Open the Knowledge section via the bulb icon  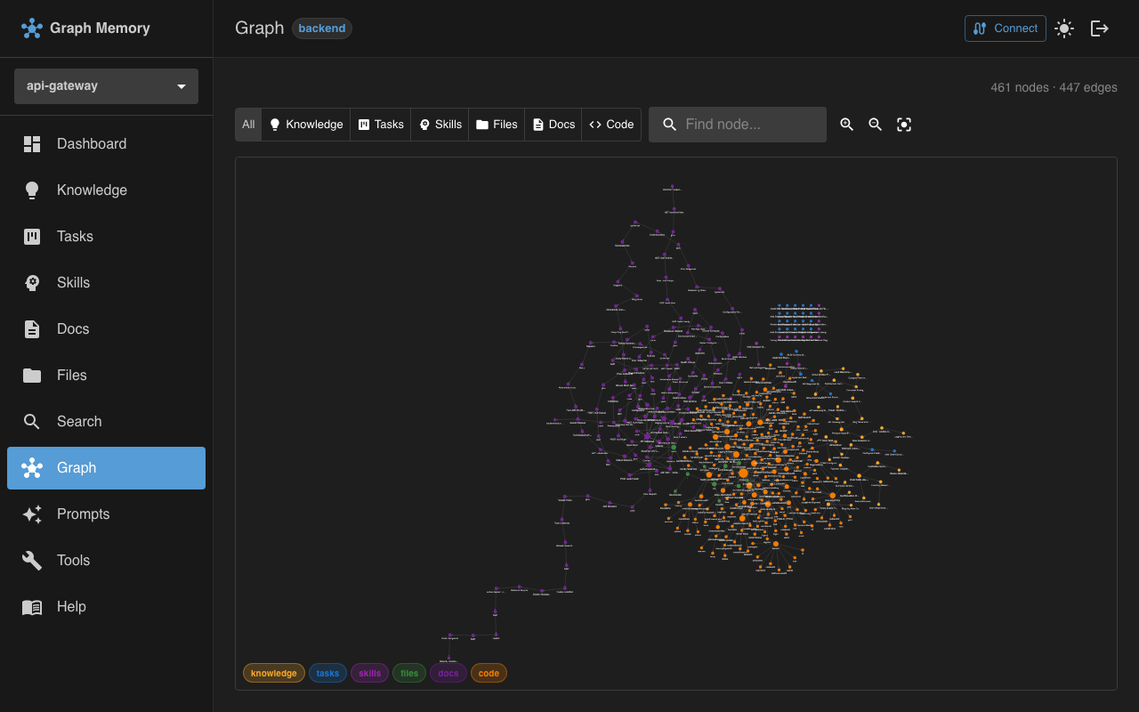[92, 190]
